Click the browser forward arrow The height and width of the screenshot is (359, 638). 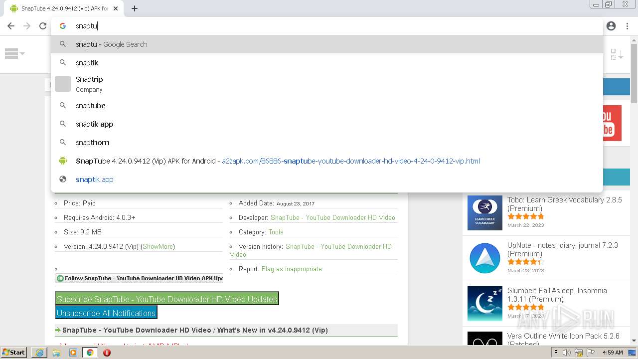27,26
